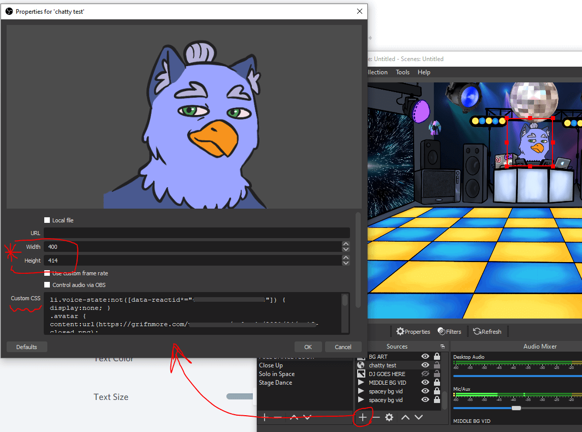
Task: Click the Sources panel pop-out icon
Action: 443,347
